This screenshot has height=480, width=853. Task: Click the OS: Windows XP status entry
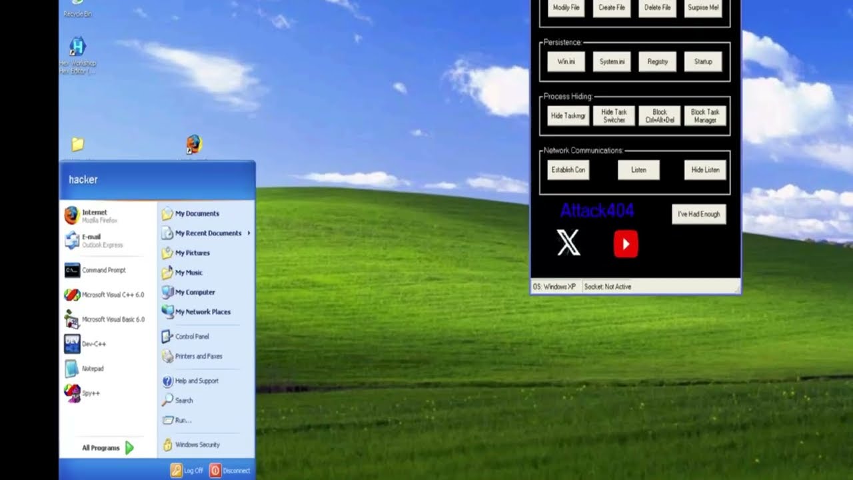(x=554, y=287)
